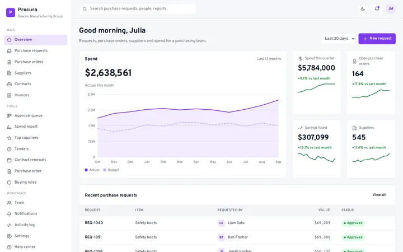Click the Top suppliers star icon

coord(10,138)
